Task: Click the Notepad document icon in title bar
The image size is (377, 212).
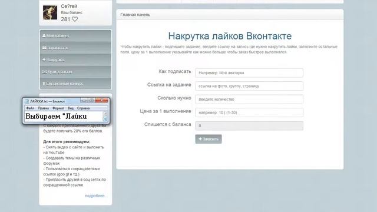Action: (x=27, y=101)
